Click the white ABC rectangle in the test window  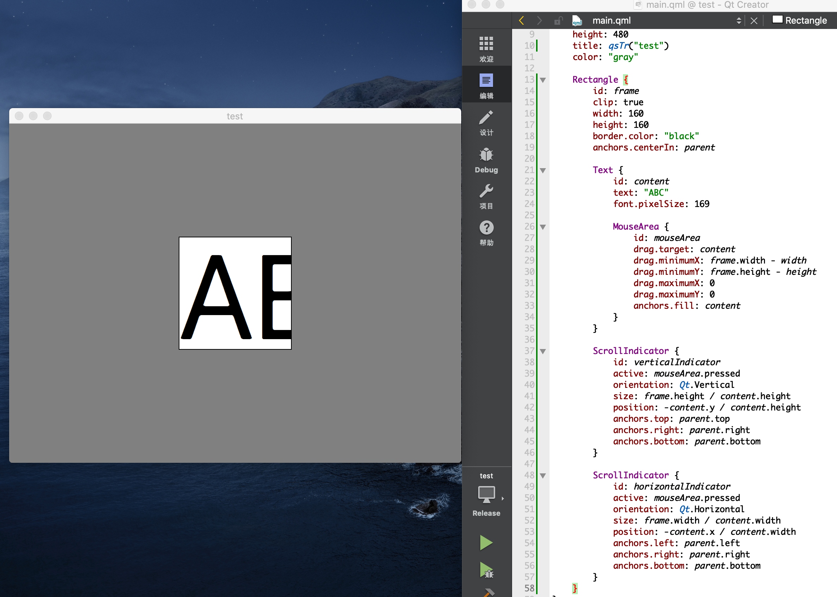(235, 293)
